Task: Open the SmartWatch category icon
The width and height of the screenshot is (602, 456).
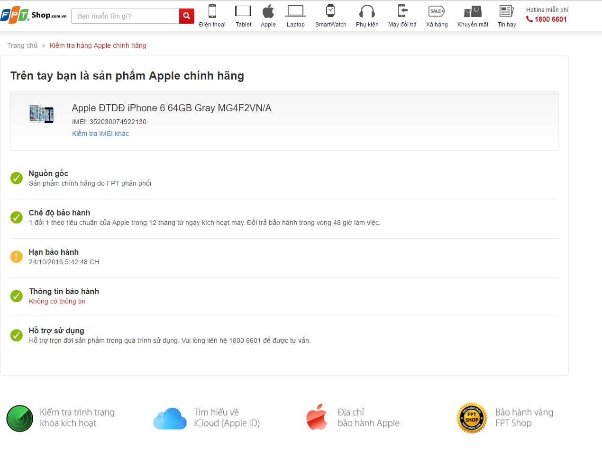Action: click(330, 11)
